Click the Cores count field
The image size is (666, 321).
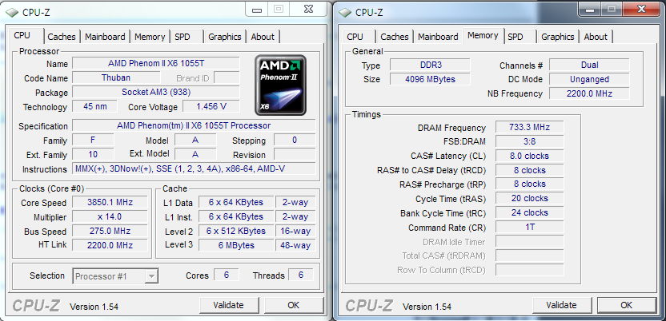226,275
